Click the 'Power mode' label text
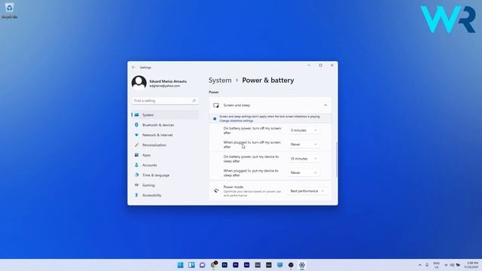 [233, 187]
